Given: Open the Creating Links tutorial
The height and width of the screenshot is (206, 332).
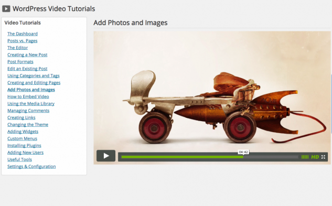Looking at the screenshot, I should 22,117.
